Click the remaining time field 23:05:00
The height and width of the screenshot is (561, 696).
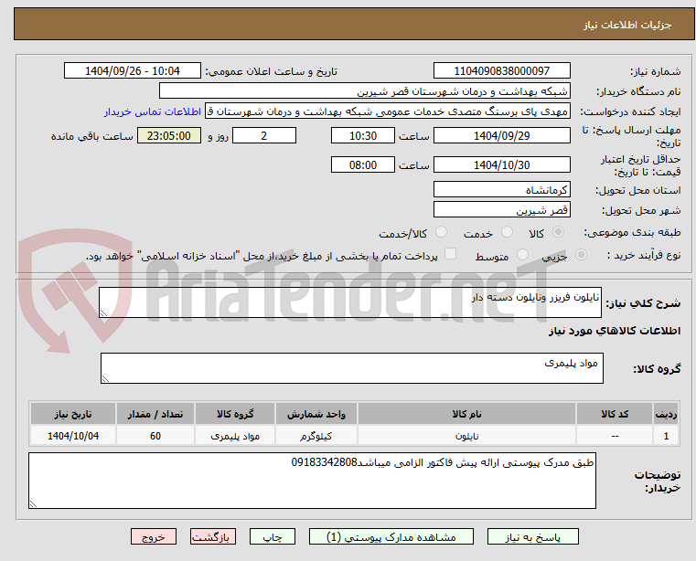(x=168, y=135)
